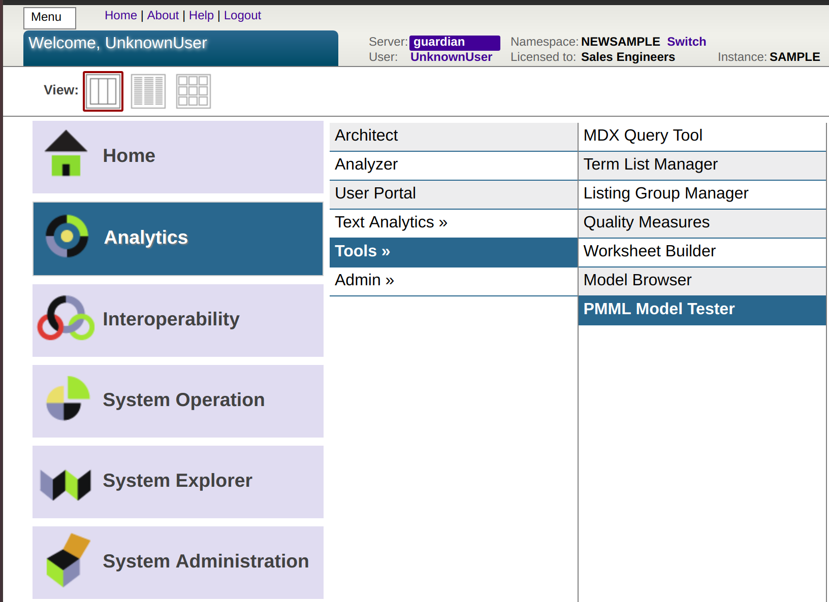This screenshot has height=602, width=829.
Task: Click the purple guardian server label
Action: pyautogui.click(x=454, y=42)
